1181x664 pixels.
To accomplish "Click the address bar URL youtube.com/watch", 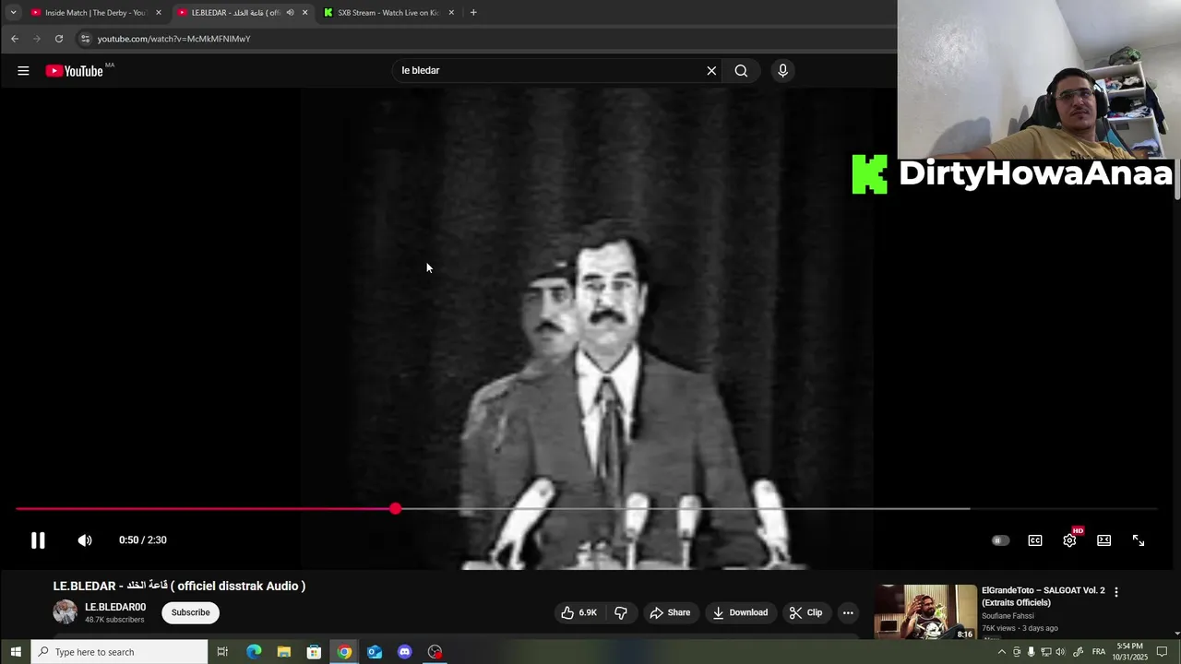I will coord(174,39).
